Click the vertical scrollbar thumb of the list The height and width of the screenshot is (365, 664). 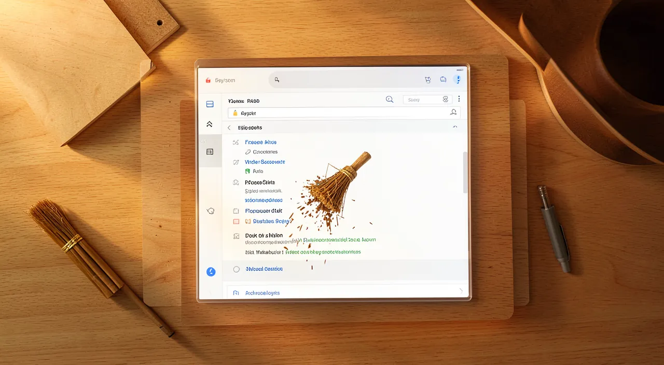click(465, 173)
